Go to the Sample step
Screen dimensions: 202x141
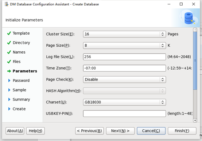(19, 90)
